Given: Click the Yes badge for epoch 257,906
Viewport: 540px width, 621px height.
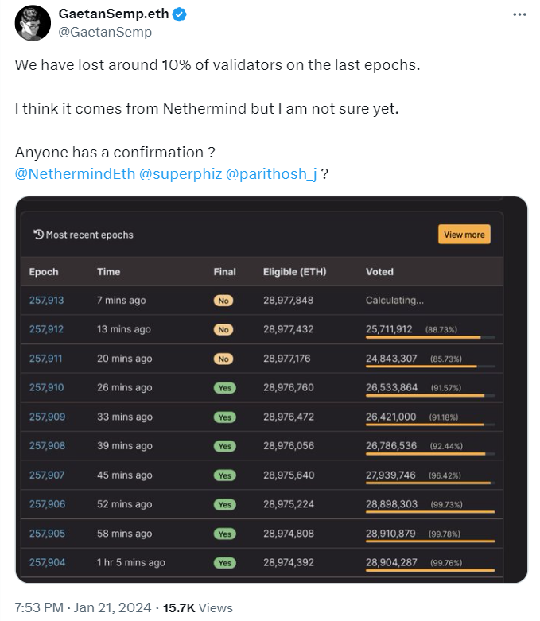Looking at the screenshot, I should (224, 505).
